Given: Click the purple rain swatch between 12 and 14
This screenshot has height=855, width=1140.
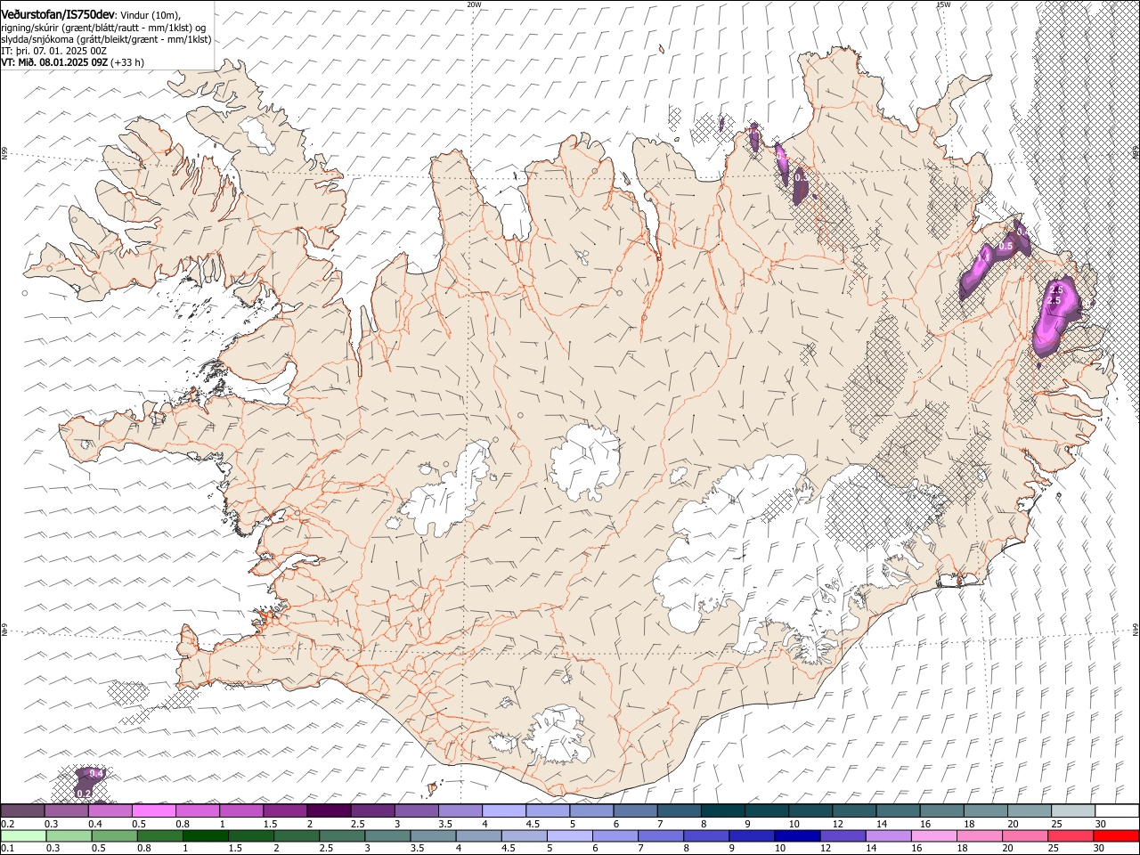Looking at the screenshot, I should click(843, 835).
